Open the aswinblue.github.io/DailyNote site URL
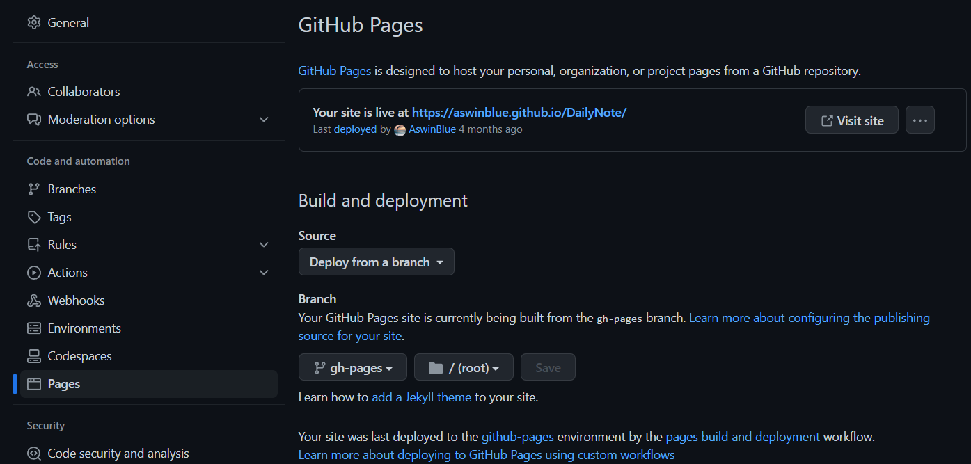 click(519, 113)
